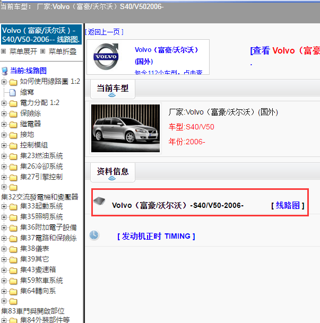Screen dimensions: 320x323
Task: Open the Volvo（富豪/沃尔沃）(国外) brand link
Action: pos(166,56)
